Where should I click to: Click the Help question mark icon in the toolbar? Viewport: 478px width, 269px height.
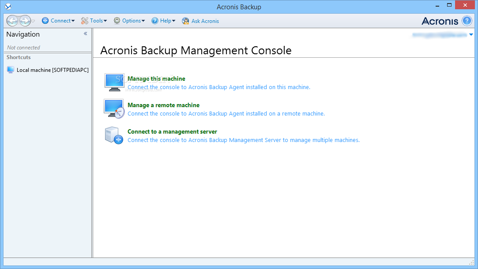click(155, 21)
